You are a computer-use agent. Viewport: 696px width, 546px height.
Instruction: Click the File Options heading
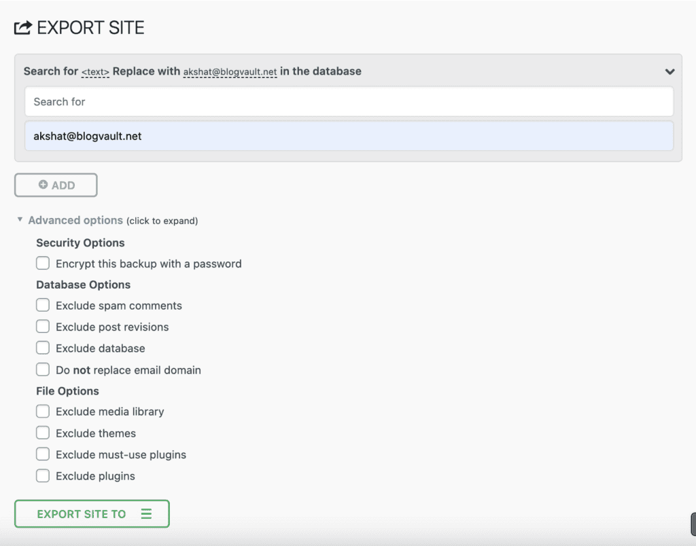[x=67, y=390]
